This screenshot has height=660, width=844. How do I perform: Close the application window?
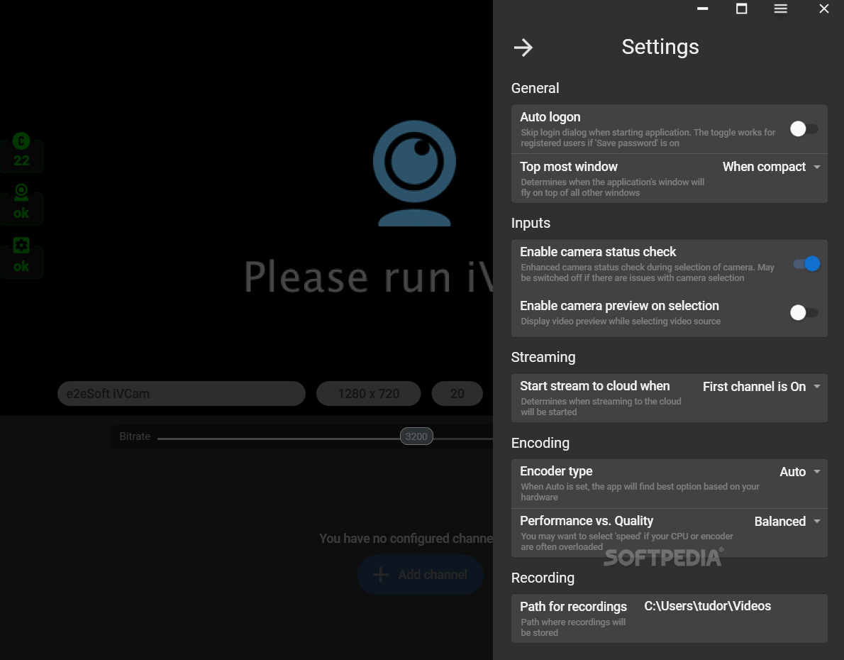(824, 9)
